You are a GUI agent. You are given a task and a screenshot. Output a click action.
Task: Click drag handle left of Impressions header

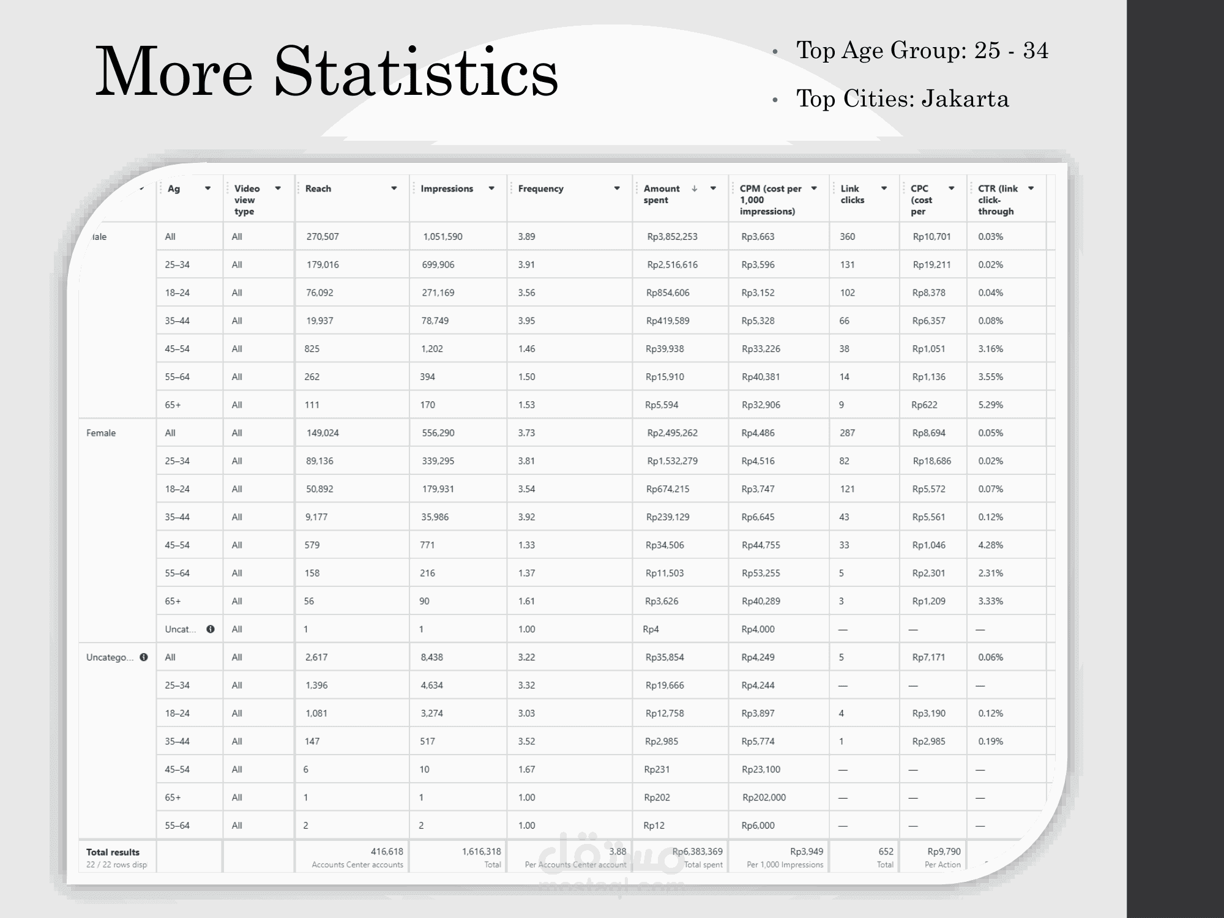point(414,188)
